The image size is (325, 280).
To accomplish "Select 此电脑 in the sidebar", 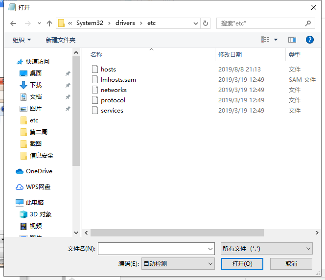I will (x=35, y=203).
